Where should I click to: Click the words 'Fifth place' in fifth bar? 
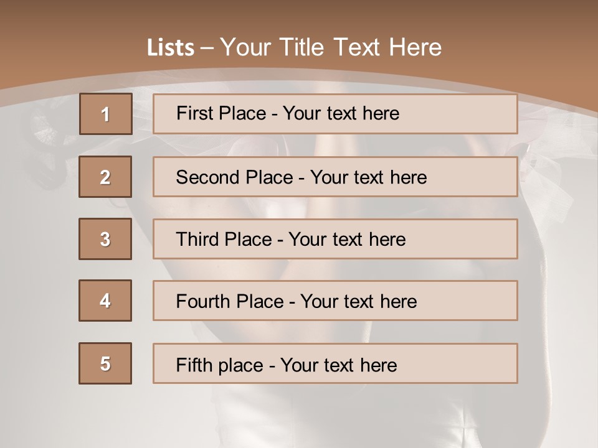click(x=220, y=365)
